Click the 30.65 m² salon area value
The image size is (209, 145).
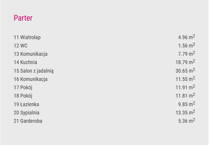point(185,70)
